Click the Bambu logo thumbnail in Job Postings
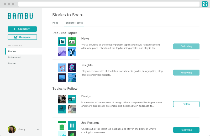The height and width of the screenshot is (136, 210). tap(72, 126)
